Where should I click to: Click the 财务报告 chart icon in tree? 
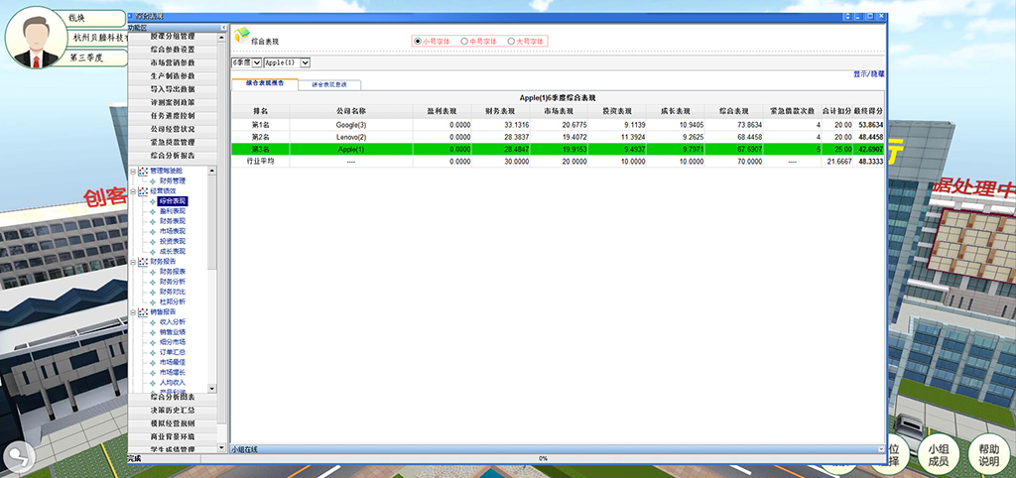(x=143, y=261)
